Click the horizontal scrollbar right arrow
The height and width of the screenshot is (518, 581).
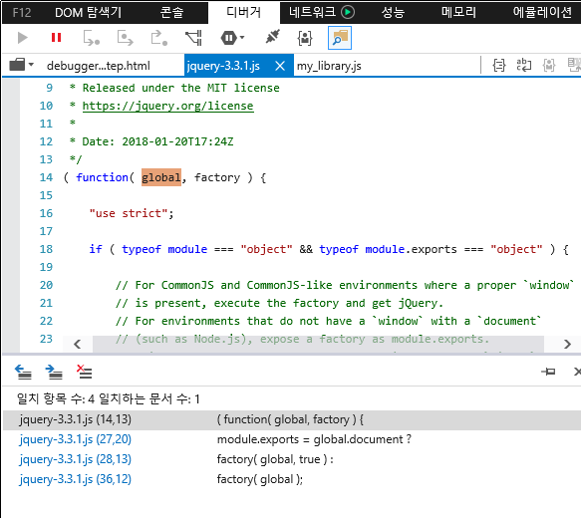[567, 344]
